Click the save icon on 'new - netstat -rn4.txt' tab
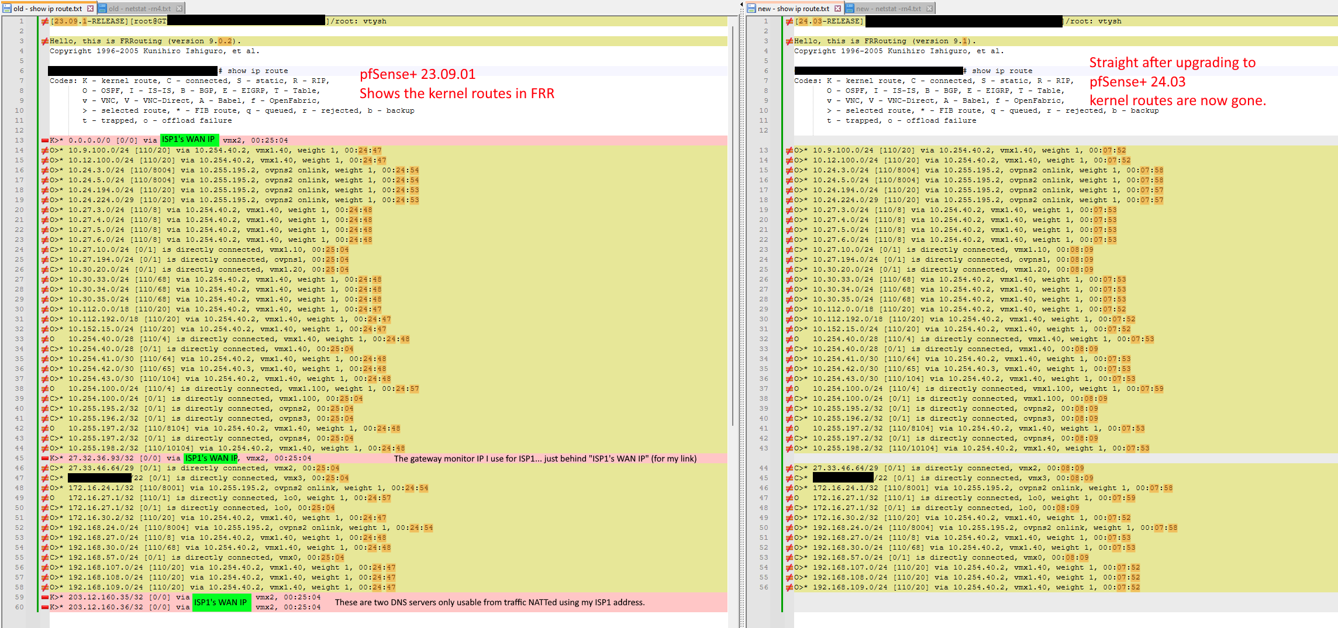Screen dimensions: 1338x628 [x=850, y=8]
